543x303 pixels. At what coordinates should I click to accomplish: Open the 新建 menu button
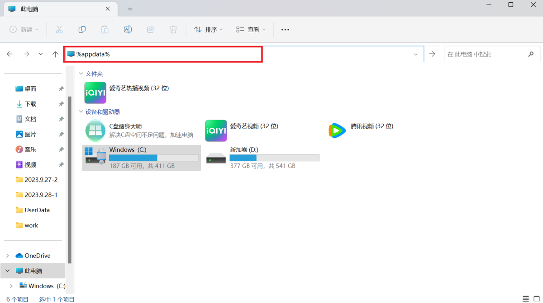point(24,29)
